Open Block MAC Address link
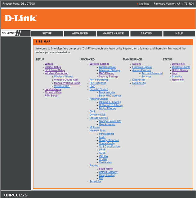 [110, 96]
